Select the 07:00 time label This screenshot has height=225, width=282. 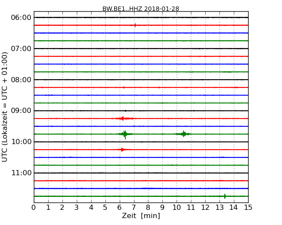[x=21, y=48]
